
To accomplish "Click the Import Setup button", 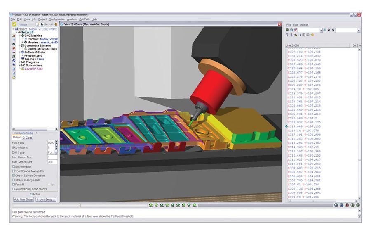I will pyautogui.click(x=46, y=199).
